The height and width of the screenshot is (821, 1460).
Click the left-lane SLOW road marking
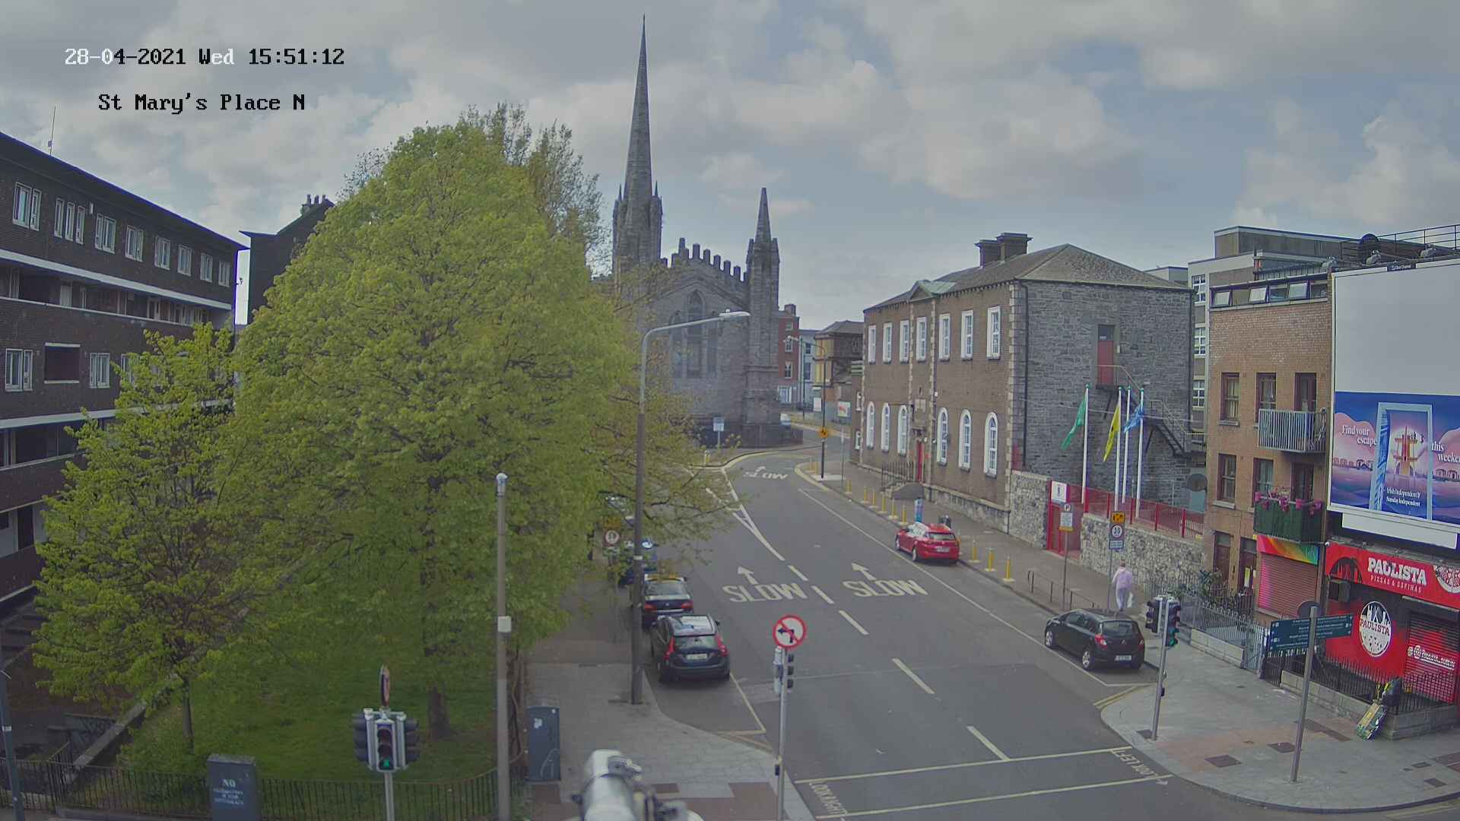tap(763, 591)
